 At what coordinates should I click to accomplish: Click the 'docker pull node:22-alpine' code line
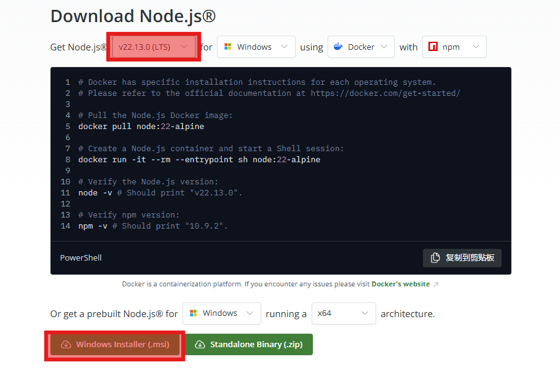point(141,127)
